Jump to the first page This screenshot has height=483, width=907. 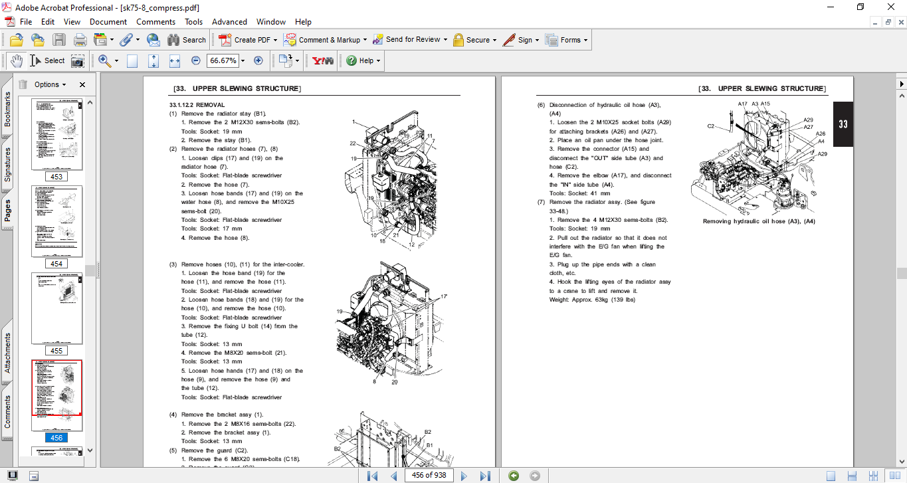point(373,476)
